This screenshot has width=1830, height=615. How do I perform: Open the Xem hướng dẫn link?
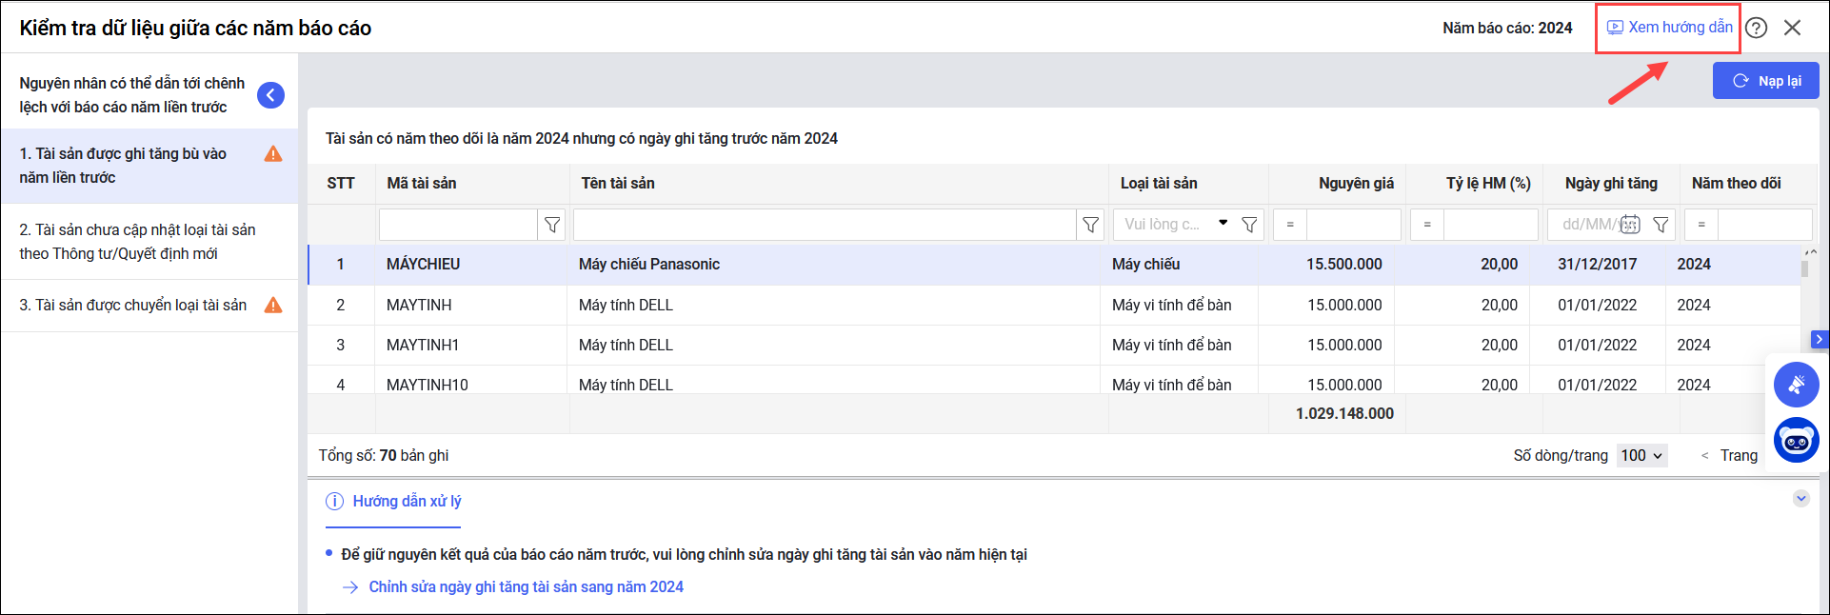point(1670,28)
